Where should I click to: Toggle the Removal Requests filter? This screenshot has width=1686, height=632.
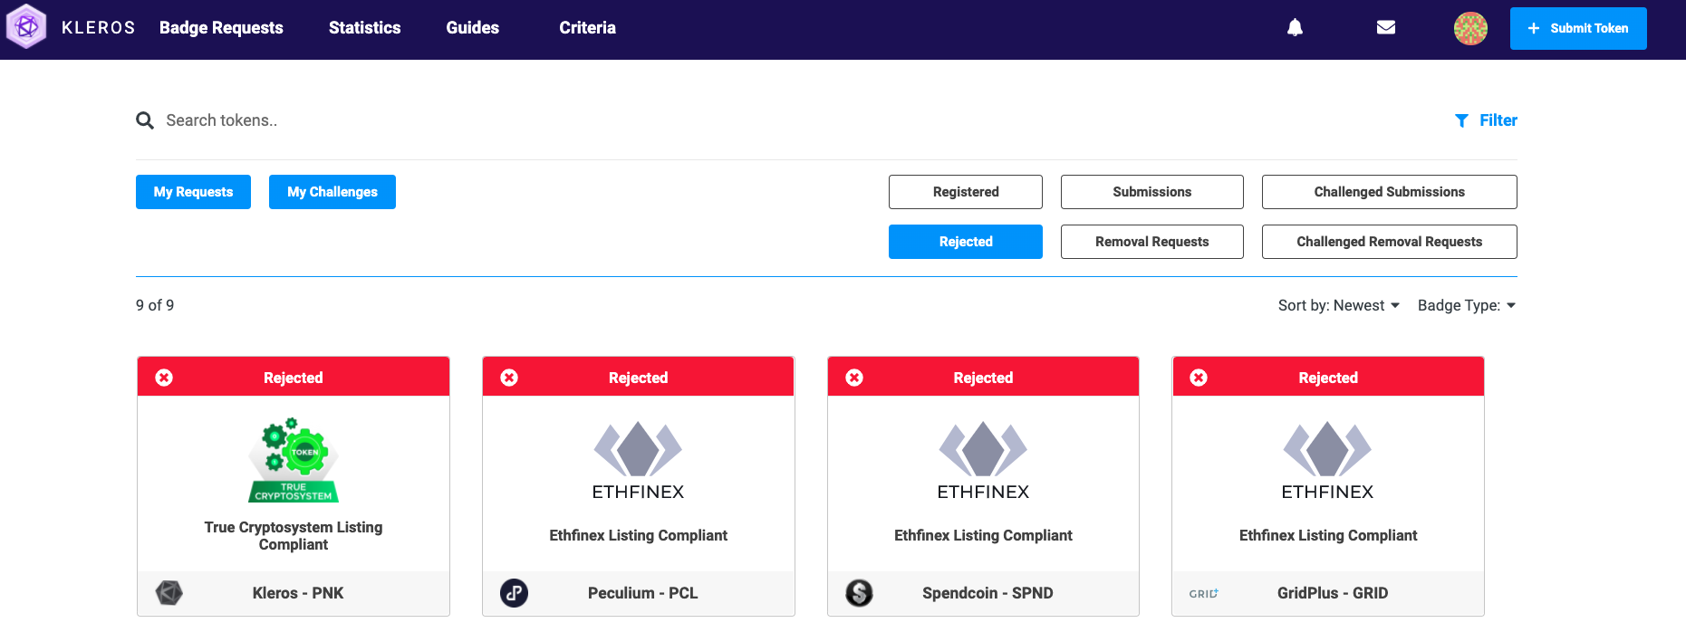[x=1152, y=242]
